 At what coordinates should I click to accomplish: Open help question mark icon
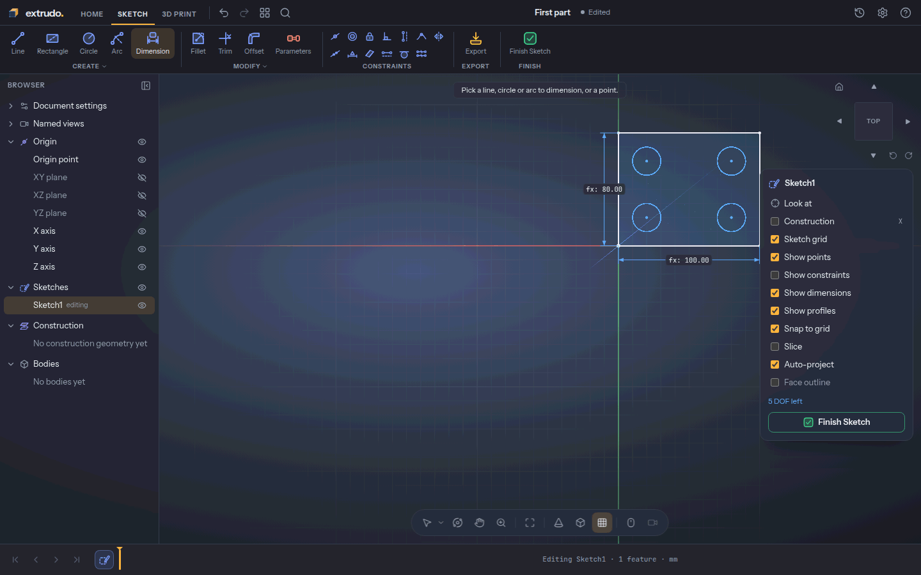(906, 13)
